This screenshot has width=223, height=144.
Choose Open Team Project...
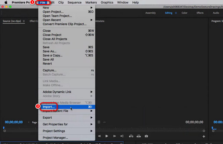[x=67, y=16]
